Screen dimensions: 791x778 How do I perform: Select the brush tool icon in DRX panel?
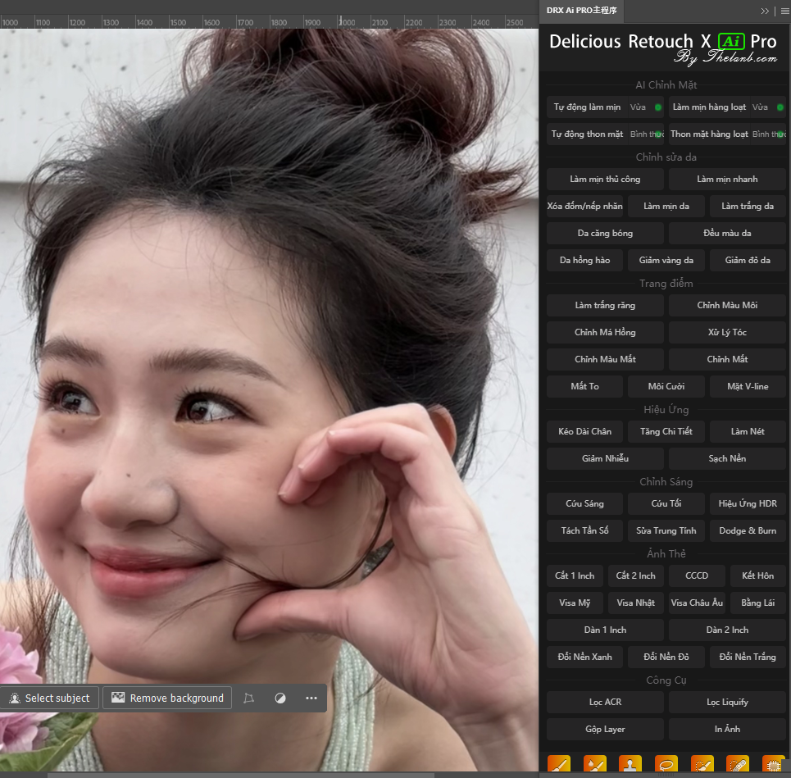(x=559, y=764)
